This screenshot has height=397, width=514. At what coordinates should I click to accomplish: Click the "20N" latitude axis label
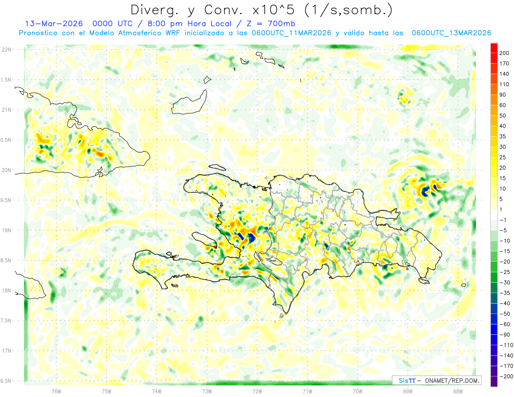click(6, 170)
